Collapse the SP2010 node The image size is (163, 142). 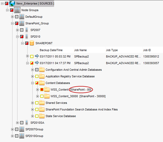point(17,37)
